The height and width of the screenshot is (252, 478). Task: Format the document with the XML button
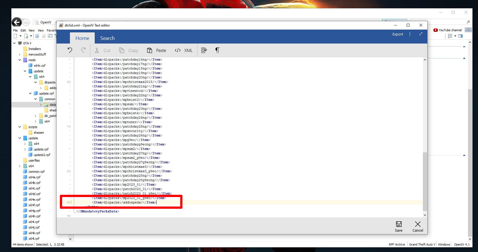click(x=184, y=50)
